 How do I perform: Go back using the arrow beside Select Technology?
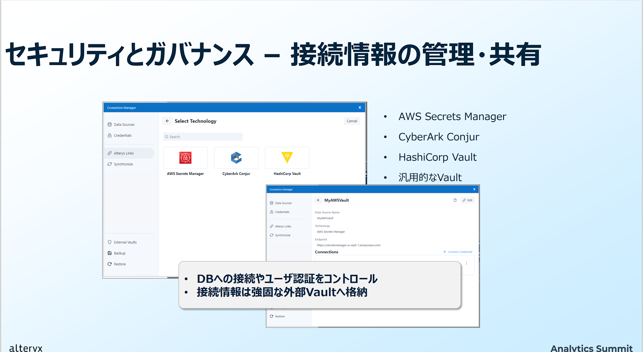point(167,121)
